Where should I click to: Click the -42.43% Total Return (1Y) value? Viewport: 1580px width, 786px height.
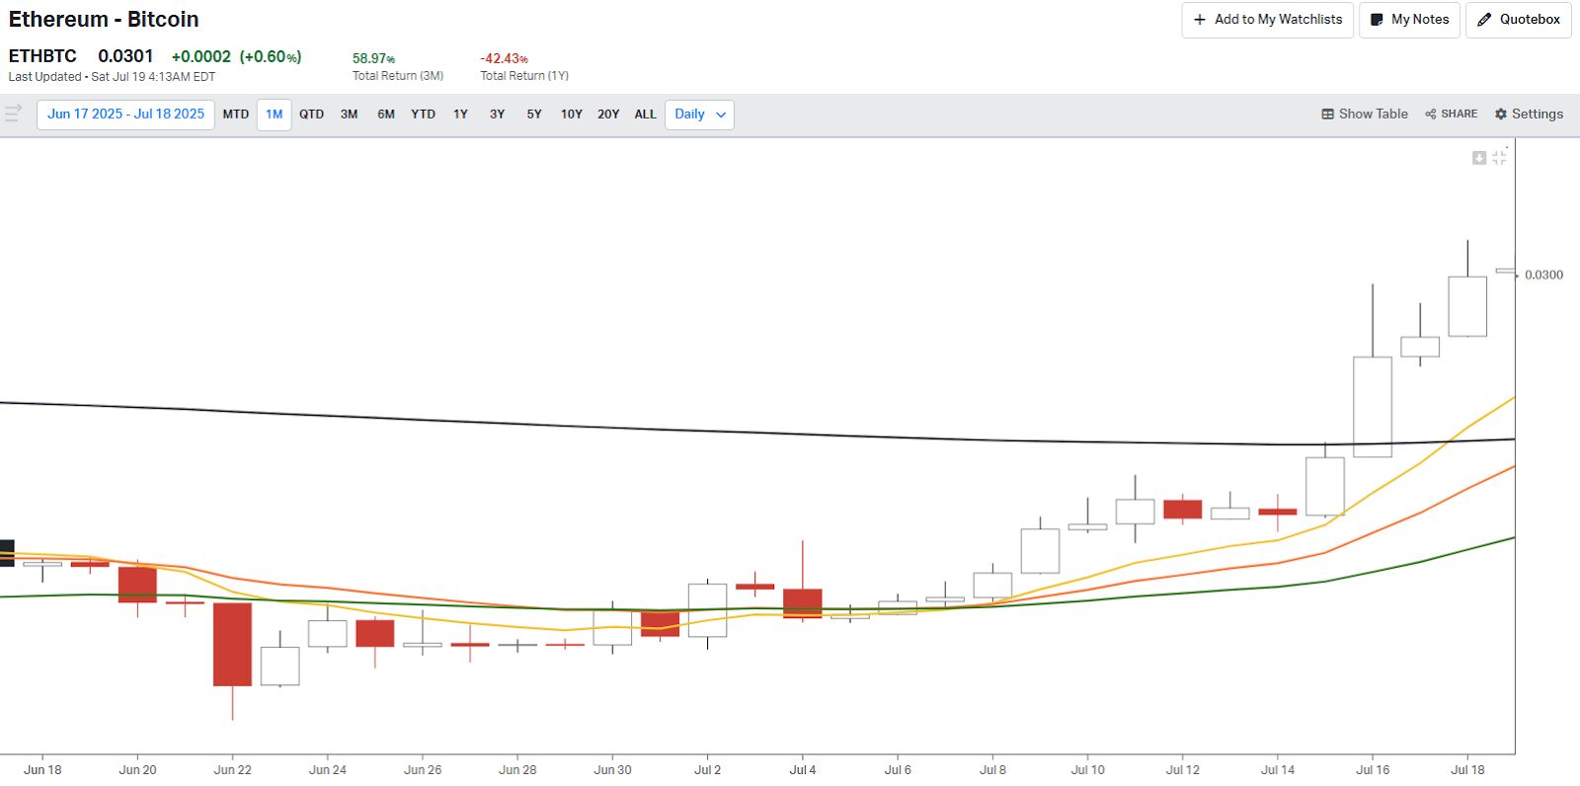click(504, 59)
